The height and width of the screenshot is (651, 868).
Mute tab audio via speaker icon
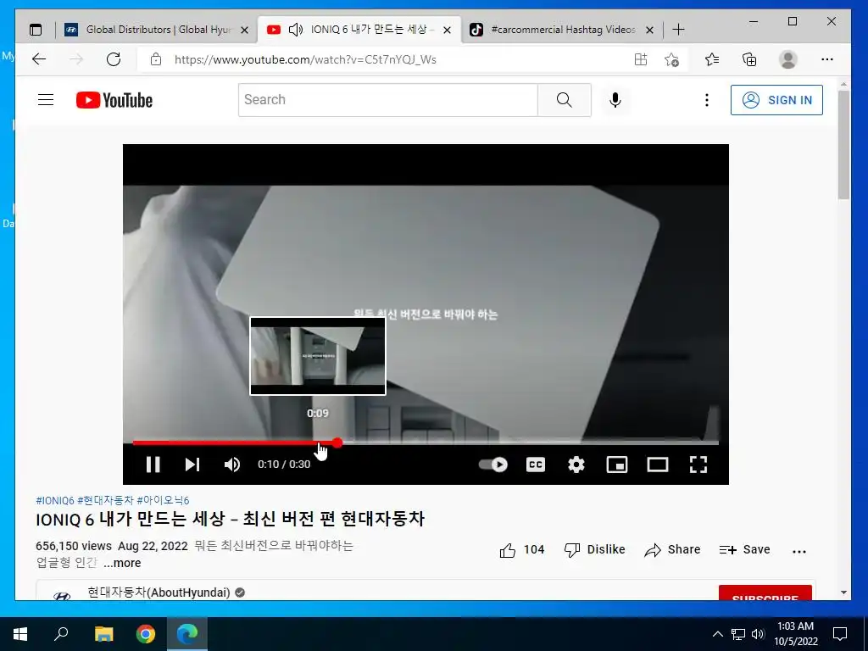296,30
